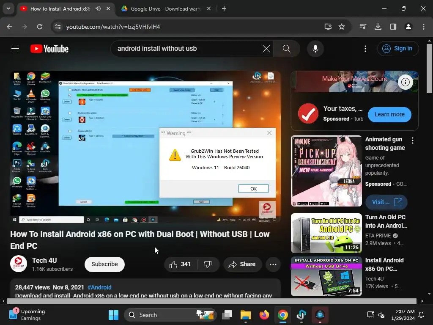Subscribe to Tech 4U channel
The image size is (433, 325).
tap(104, 264)
